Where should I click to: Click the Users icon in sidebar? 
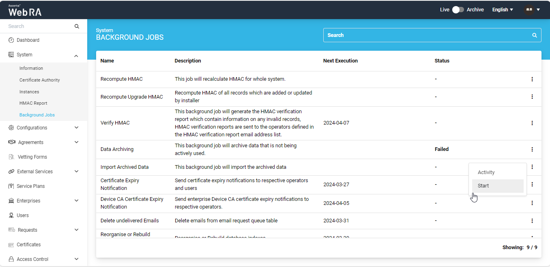(11, 215)
